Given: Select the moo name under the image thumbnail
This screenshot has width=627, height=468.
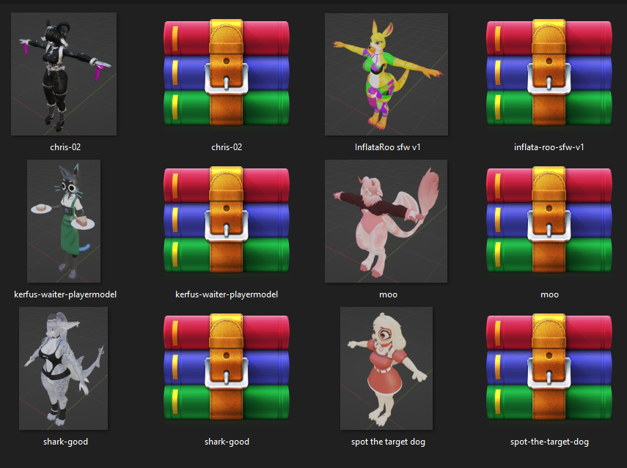Looking at the screenshot, I should pyautogui.click(x=387, y=294).
